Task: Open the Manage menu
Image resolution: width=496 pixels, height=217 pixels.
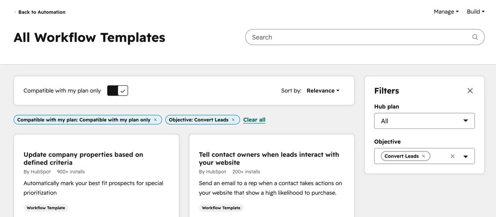Action: click(446, 12)
